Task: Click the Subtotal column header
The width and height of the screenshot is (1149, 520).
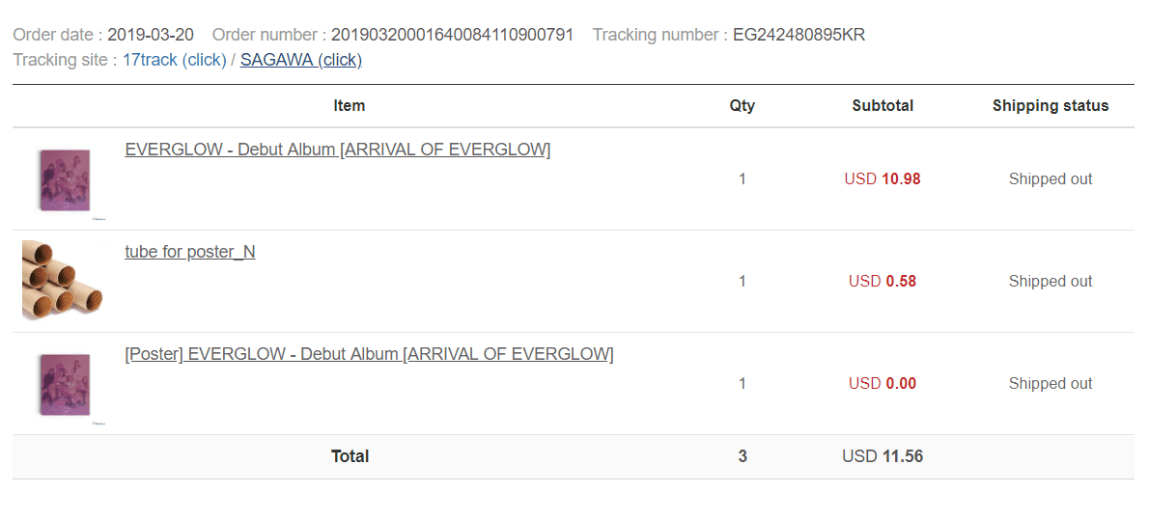Action: pyautogui.click(x=883, y=105)
